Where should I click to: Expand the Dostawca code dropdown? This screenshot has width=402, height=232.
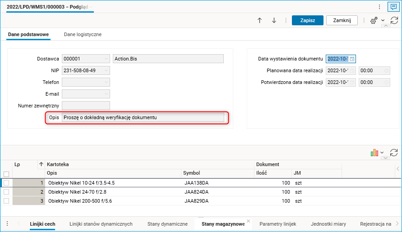pos(106,59)
